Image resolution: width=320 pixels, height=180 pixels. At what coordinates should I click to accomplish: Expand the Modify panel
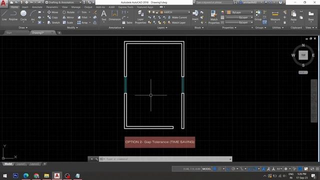click(72, 27)
